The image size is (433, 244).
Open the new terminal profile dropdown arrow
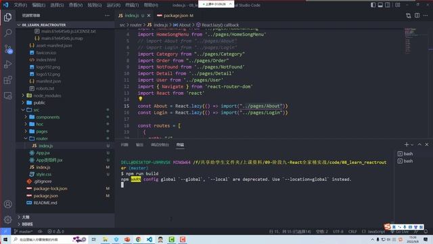coord(412,144)
